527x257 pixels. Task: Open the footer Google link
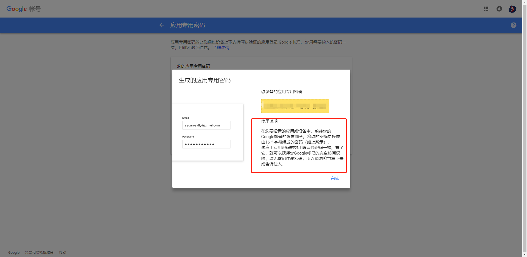tap(14, 252)
